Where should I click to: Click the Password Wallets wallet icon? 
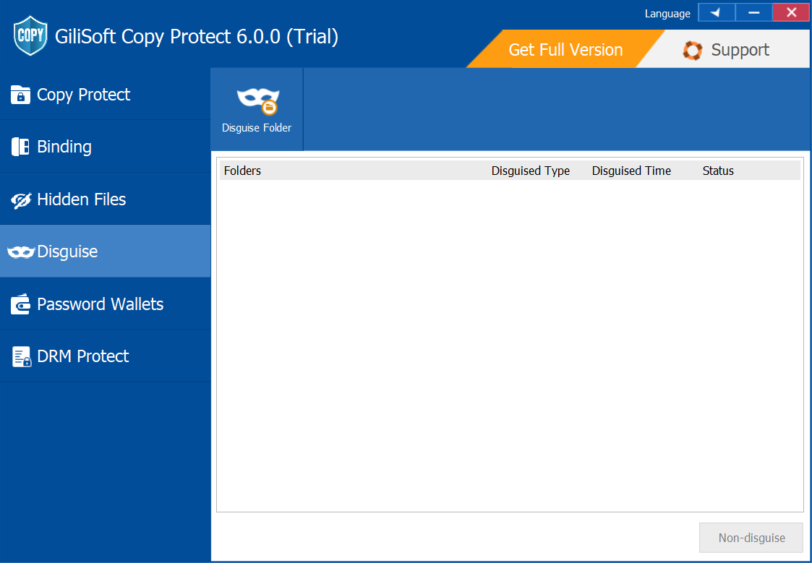click(x=20, y=304)
